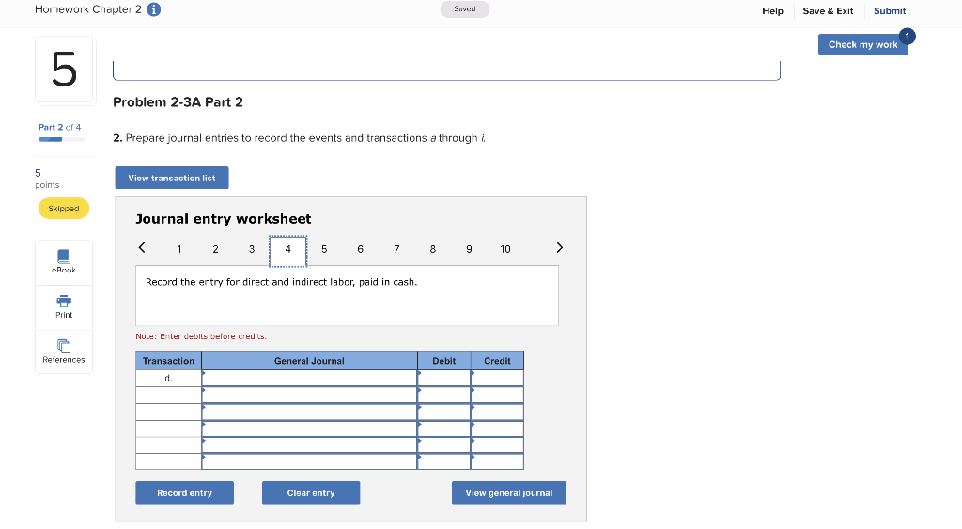The image size is (962, 529).
Task: Open General Journal dropdown in third row
Action: tap(309, 412)
